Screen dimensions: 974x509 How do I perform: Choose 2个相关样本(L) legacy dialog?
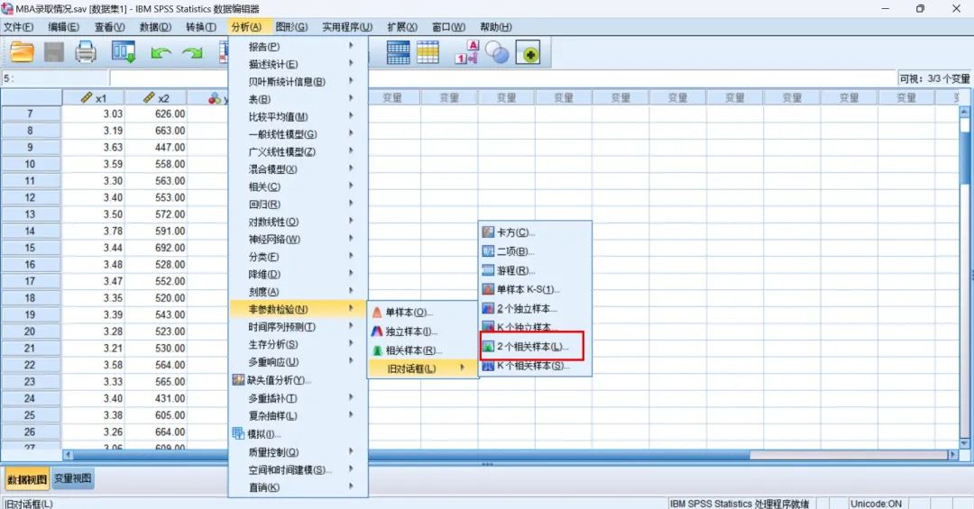532,346
